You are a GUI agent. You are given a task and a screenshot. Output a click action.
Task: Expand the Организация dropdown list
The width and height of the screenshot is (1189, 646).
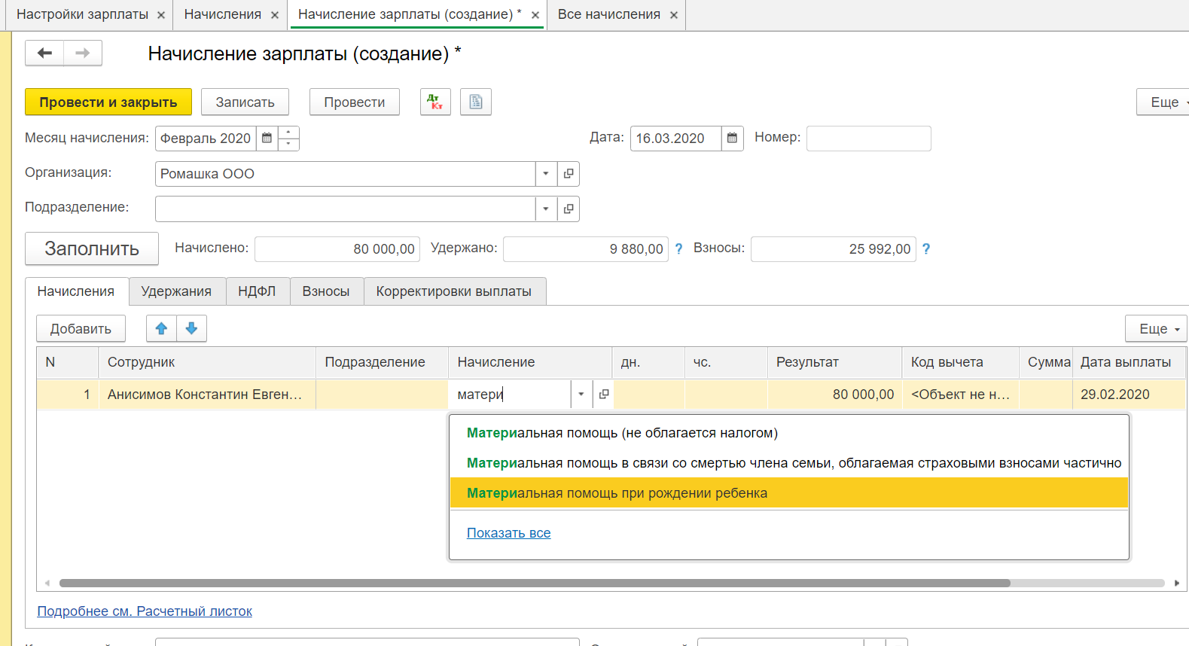pos(546,174)
